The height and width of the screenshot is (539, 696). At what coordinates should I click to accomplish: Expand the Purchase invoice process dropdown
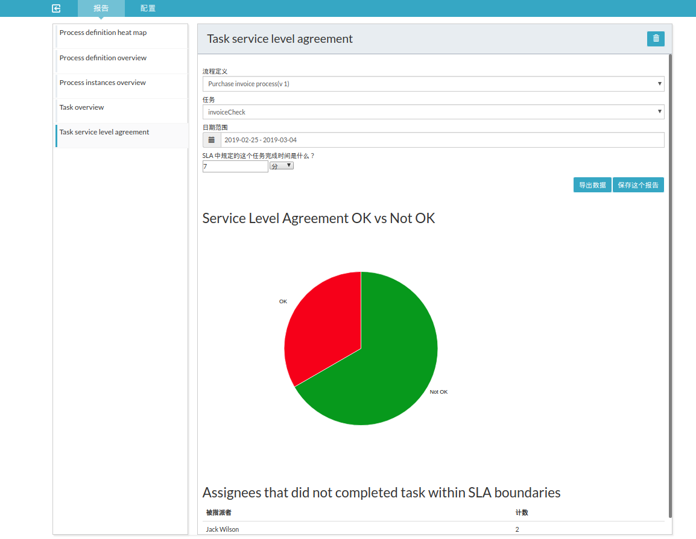click(433, 84)
